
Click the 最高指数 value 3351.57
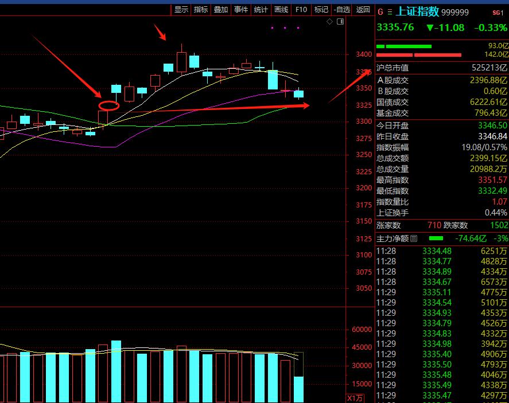[492, 180]
